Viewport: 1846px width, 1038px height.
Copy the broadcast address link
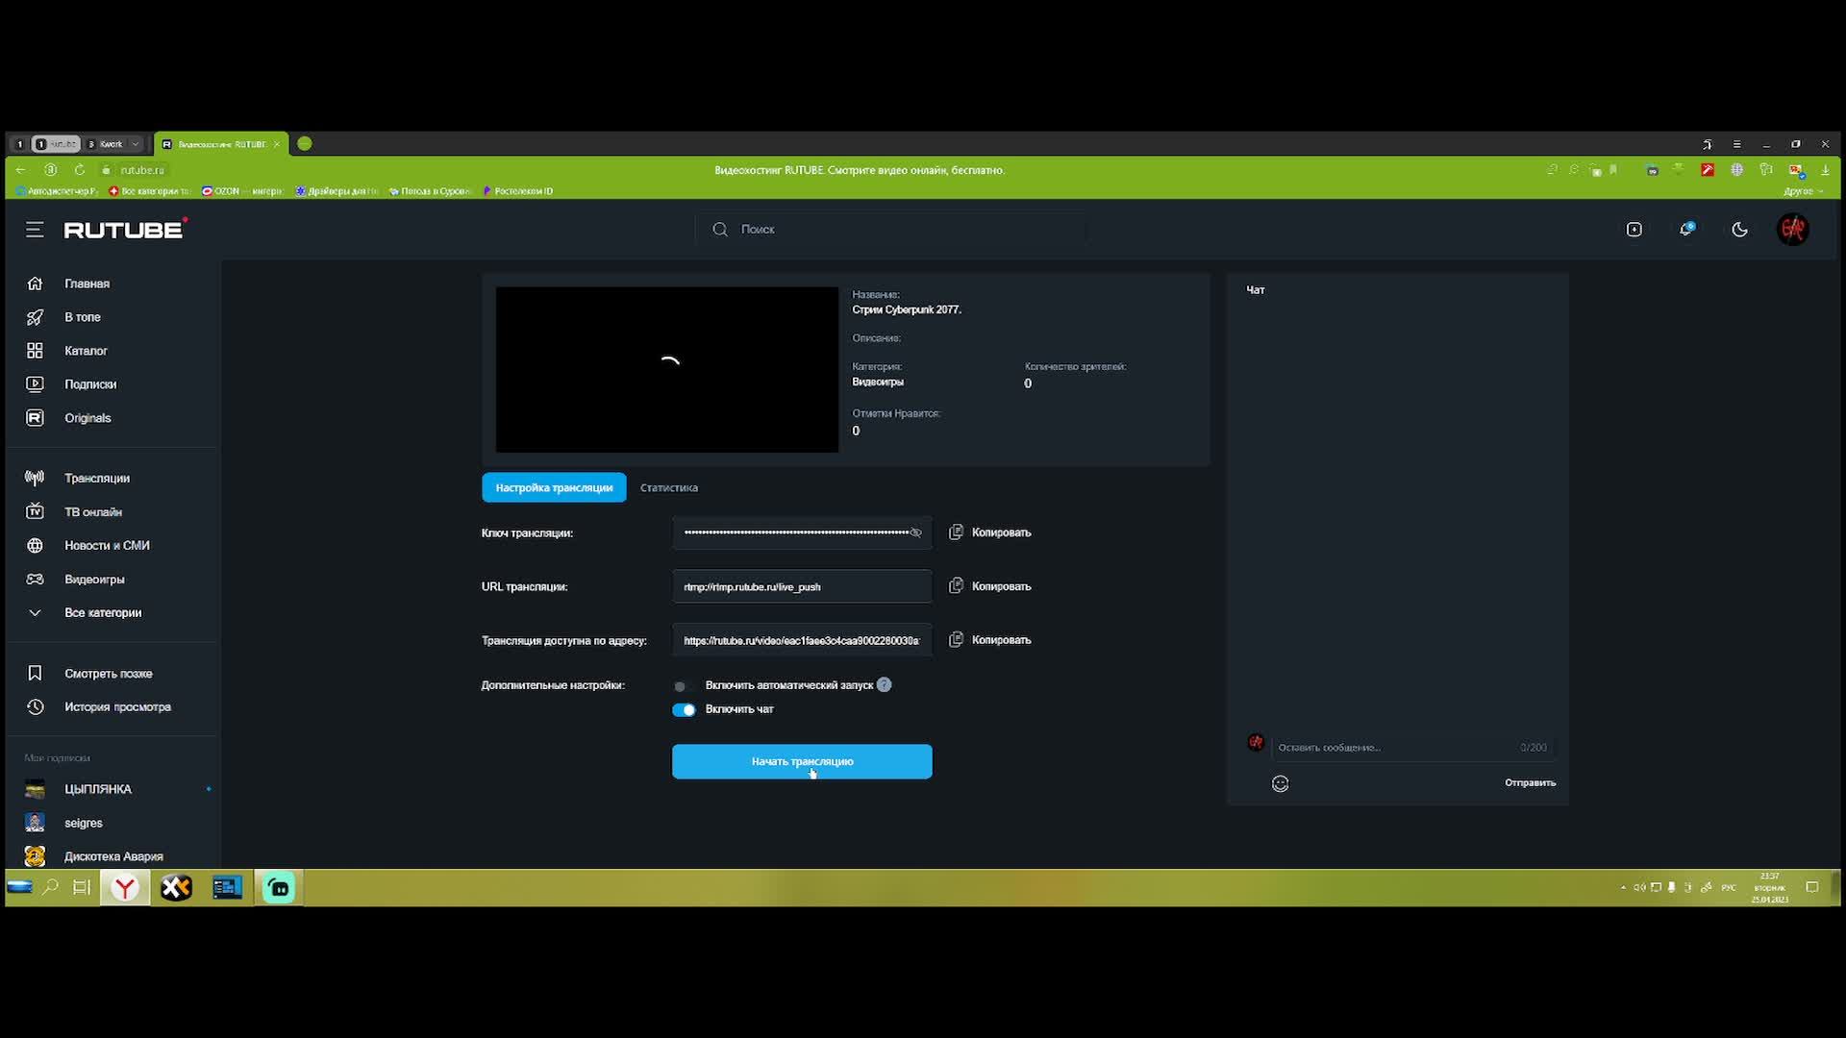click(x=990, y=640)
